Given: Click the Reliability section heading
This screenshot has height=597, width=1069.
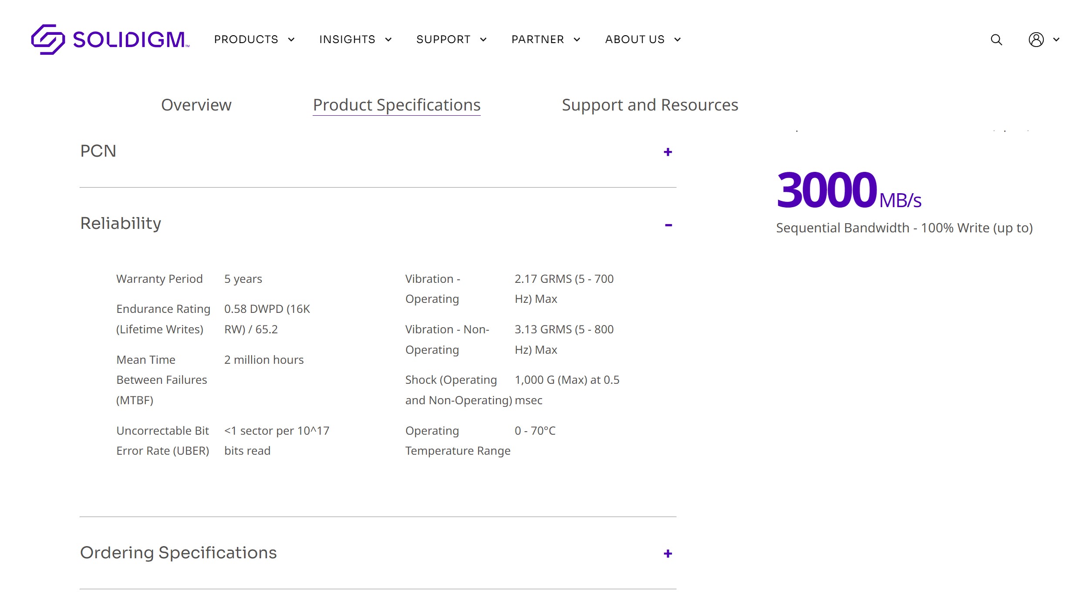Looking at the screenshot, I should 121,223.
